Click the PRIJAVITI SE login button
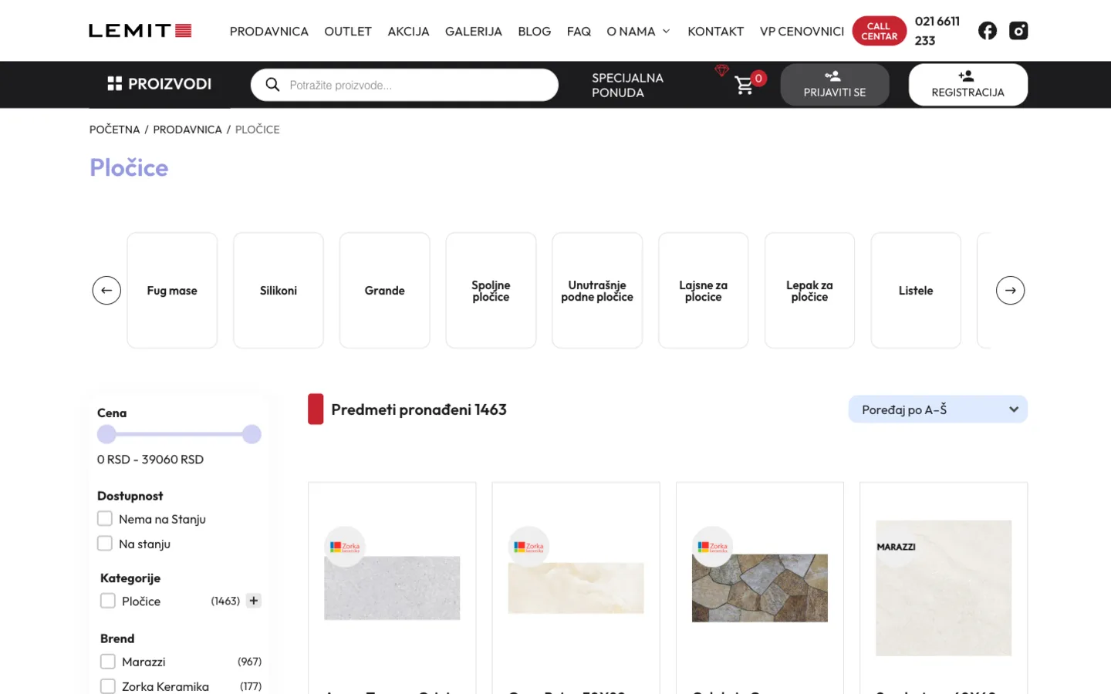 [x=835, y=84]
